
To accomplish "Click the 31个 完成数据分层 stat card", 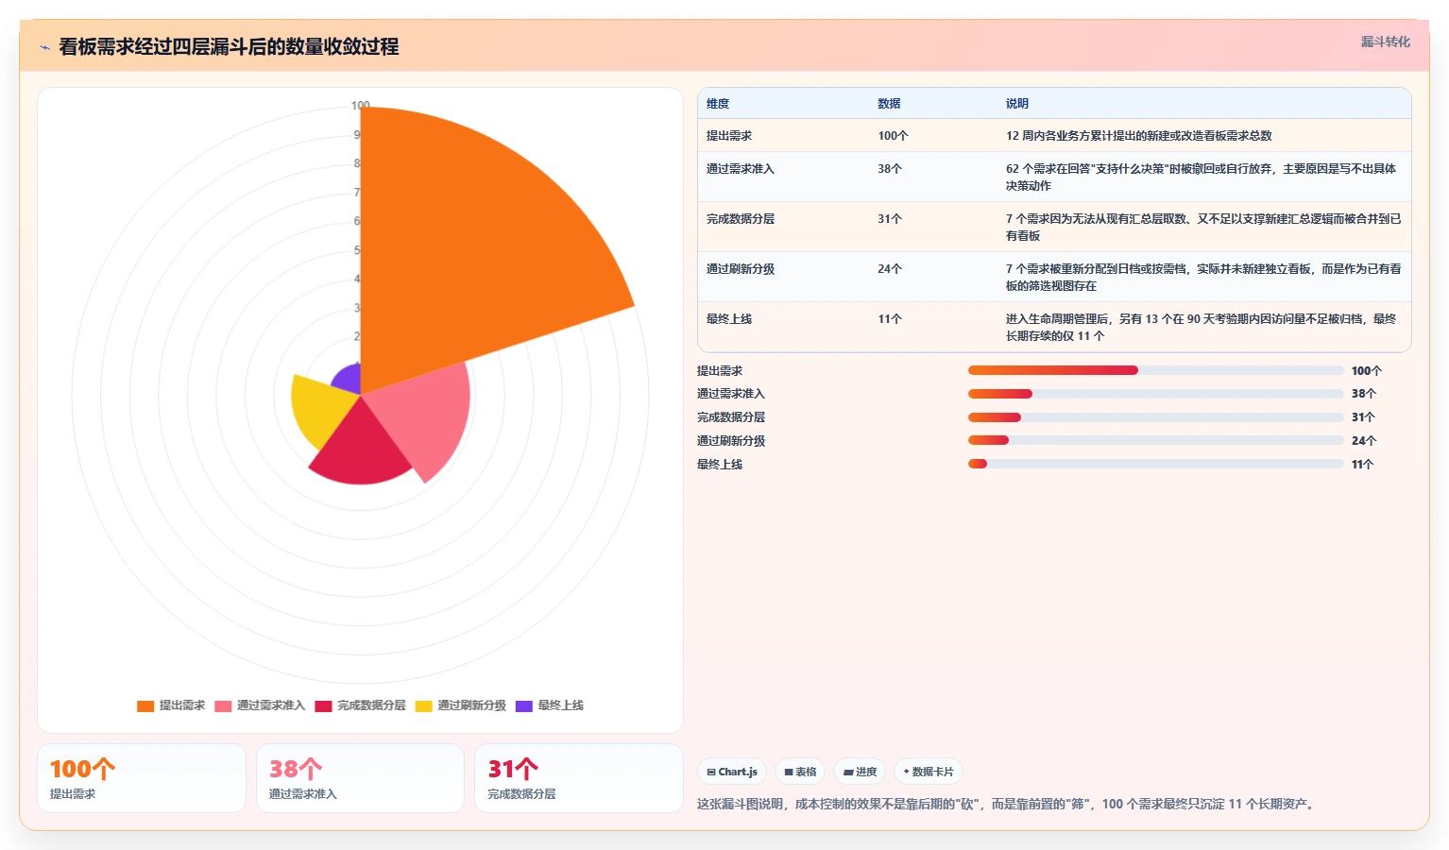I will 578,778.
